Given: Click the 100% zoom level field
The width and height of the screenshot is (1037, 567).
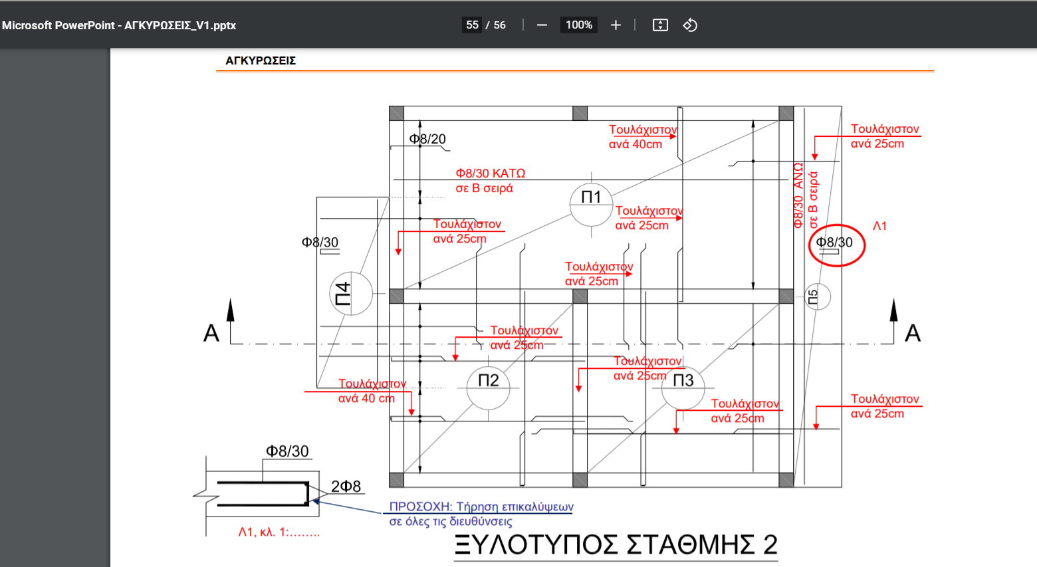Looking at the screenshot, I should click(578, 25).
